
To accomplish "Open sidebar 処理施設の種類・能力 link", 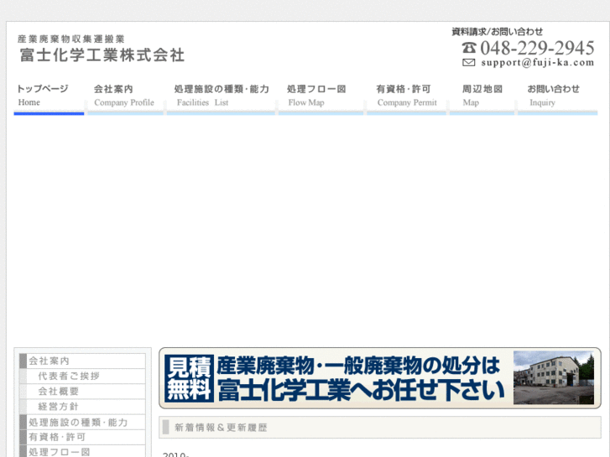I will (x=82, y=422).
